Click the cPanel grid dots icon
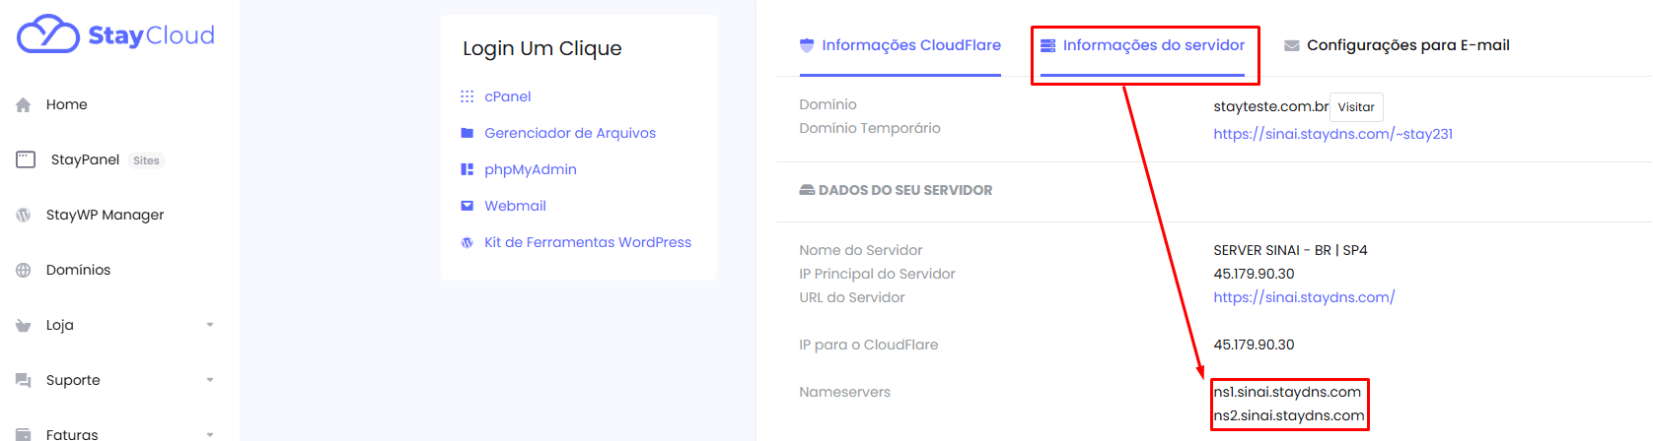This screenshot has width=1653, height=441. tap(467, 96)
